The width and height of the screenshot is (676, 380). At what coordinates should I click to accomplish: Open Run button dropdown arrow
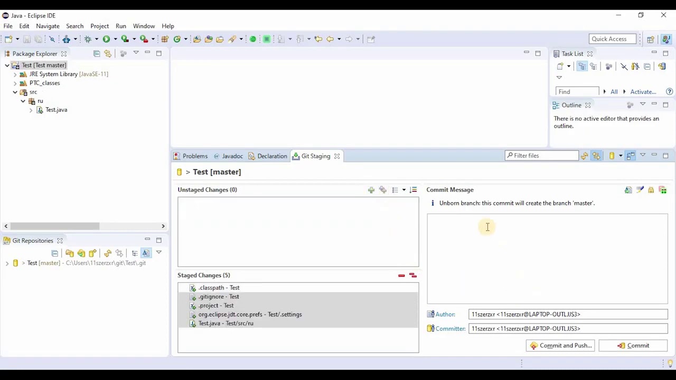[x=115, y=39]
